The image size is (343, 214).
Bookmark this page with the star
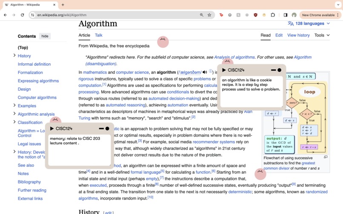coord(209,15)
